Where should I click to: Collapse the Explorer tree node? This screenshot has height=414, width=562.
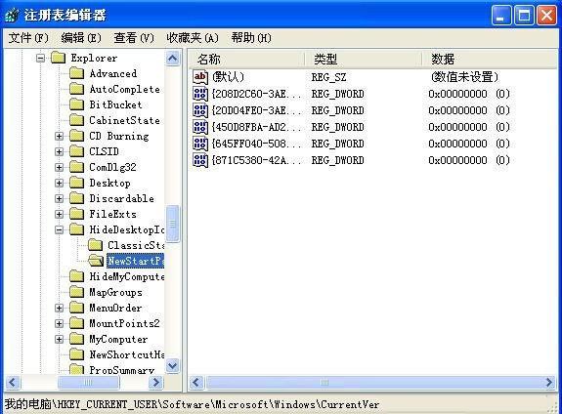pos(41,58)
